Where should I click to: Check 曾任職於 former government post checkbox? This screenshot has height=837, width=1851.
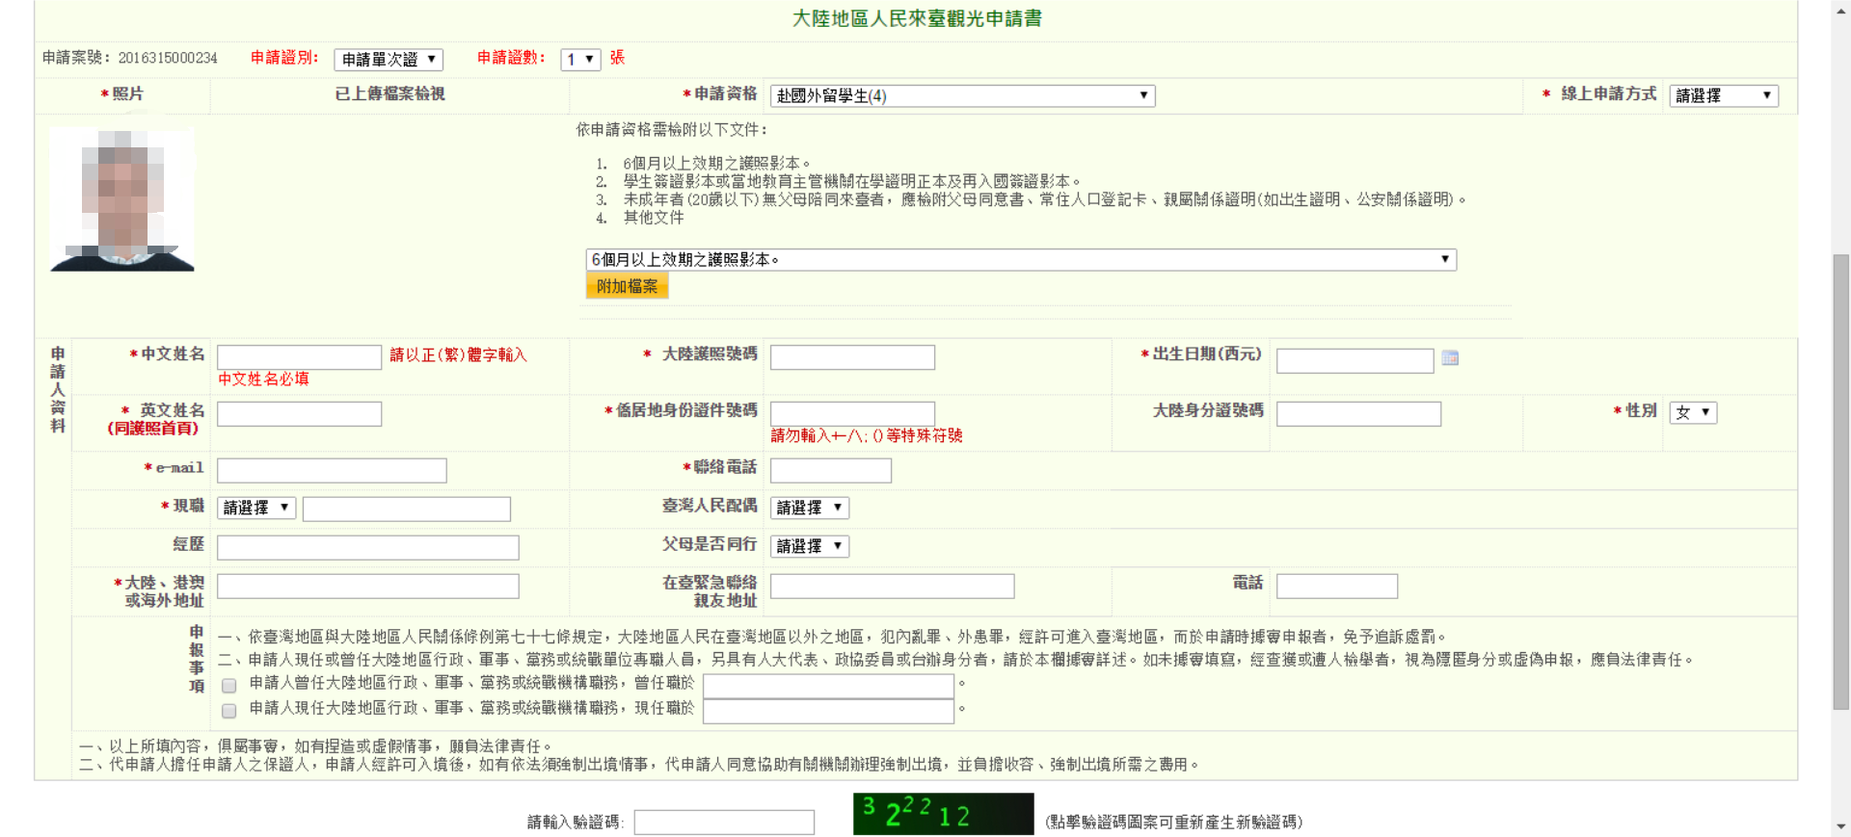pos(229,686)
